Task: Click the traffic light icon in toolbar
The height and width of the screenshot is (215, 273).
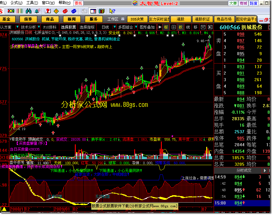Action: [11, 11]
